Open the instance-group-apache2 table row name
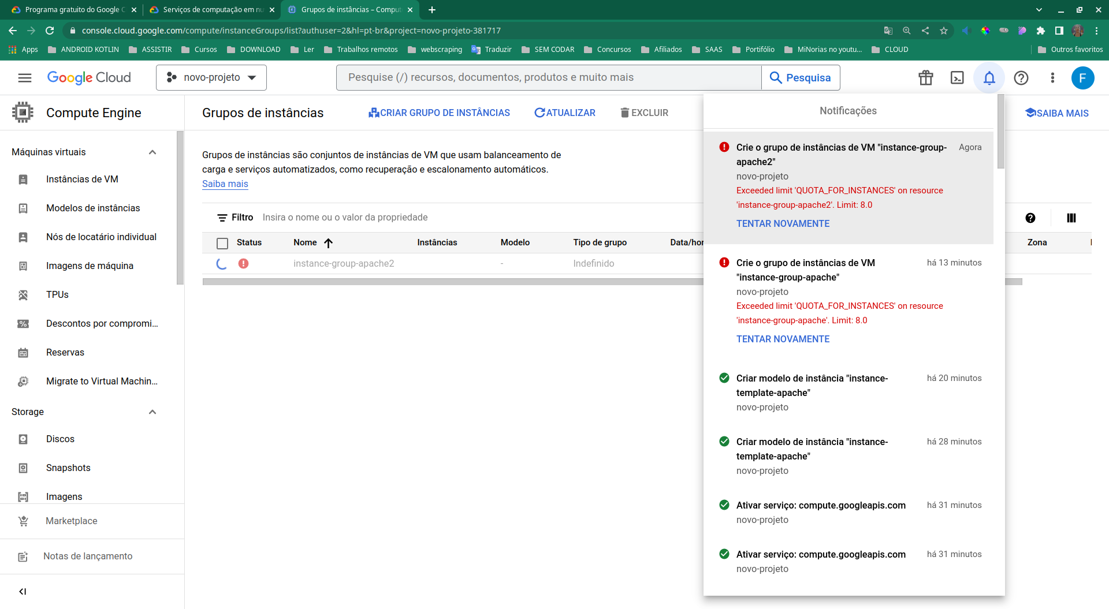This screenshot has height=609, width=1109. click(344, 264)
